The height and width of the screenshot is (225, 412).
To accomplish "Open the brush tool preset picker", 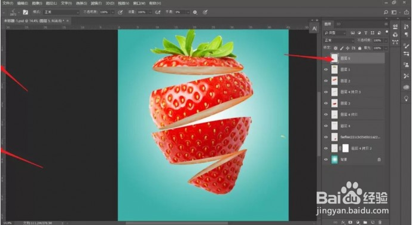I will [x=14, y=12].
